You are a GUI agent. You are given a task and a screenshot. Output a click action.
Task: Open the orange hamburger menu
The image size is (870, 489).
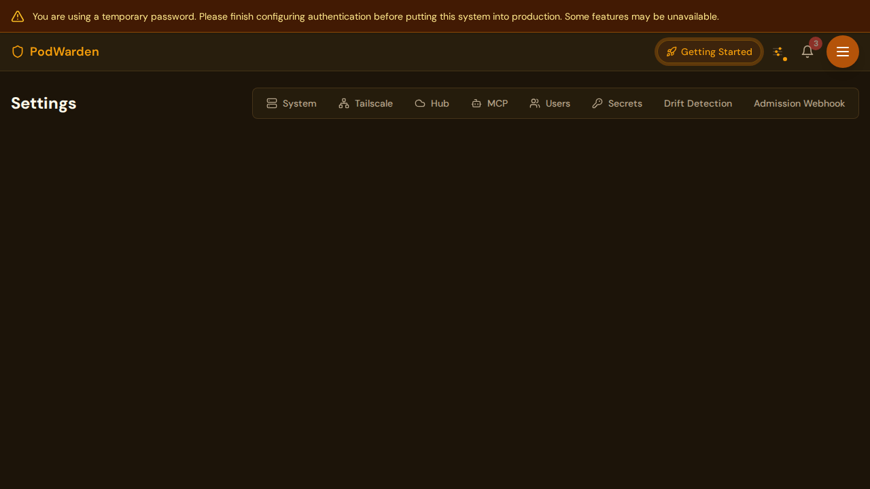pos(842,52)
